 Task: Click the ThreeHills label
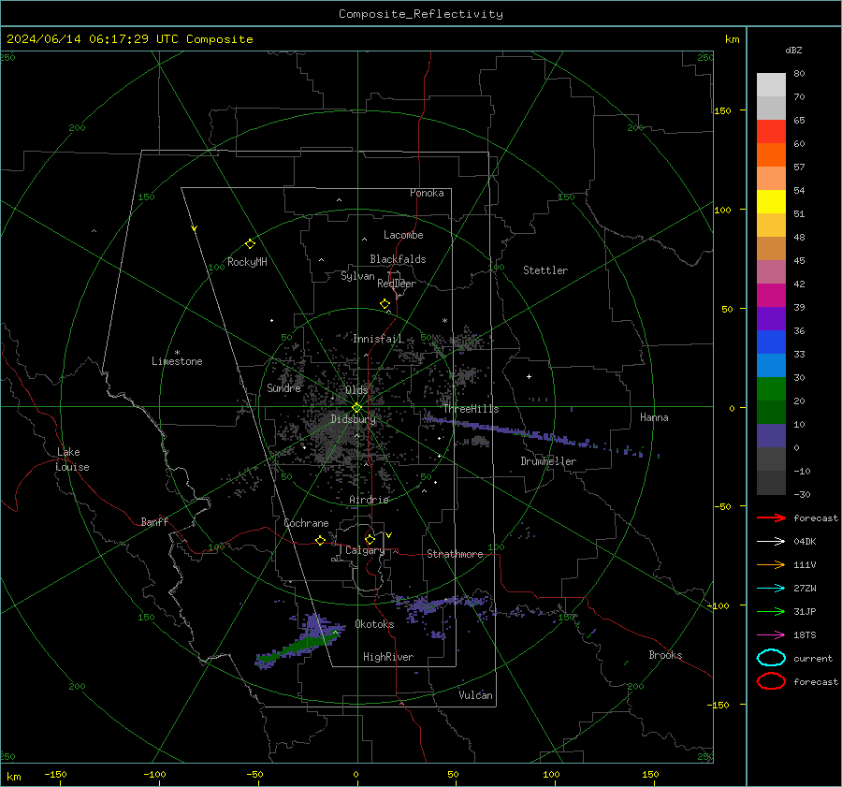click(471, 409)
